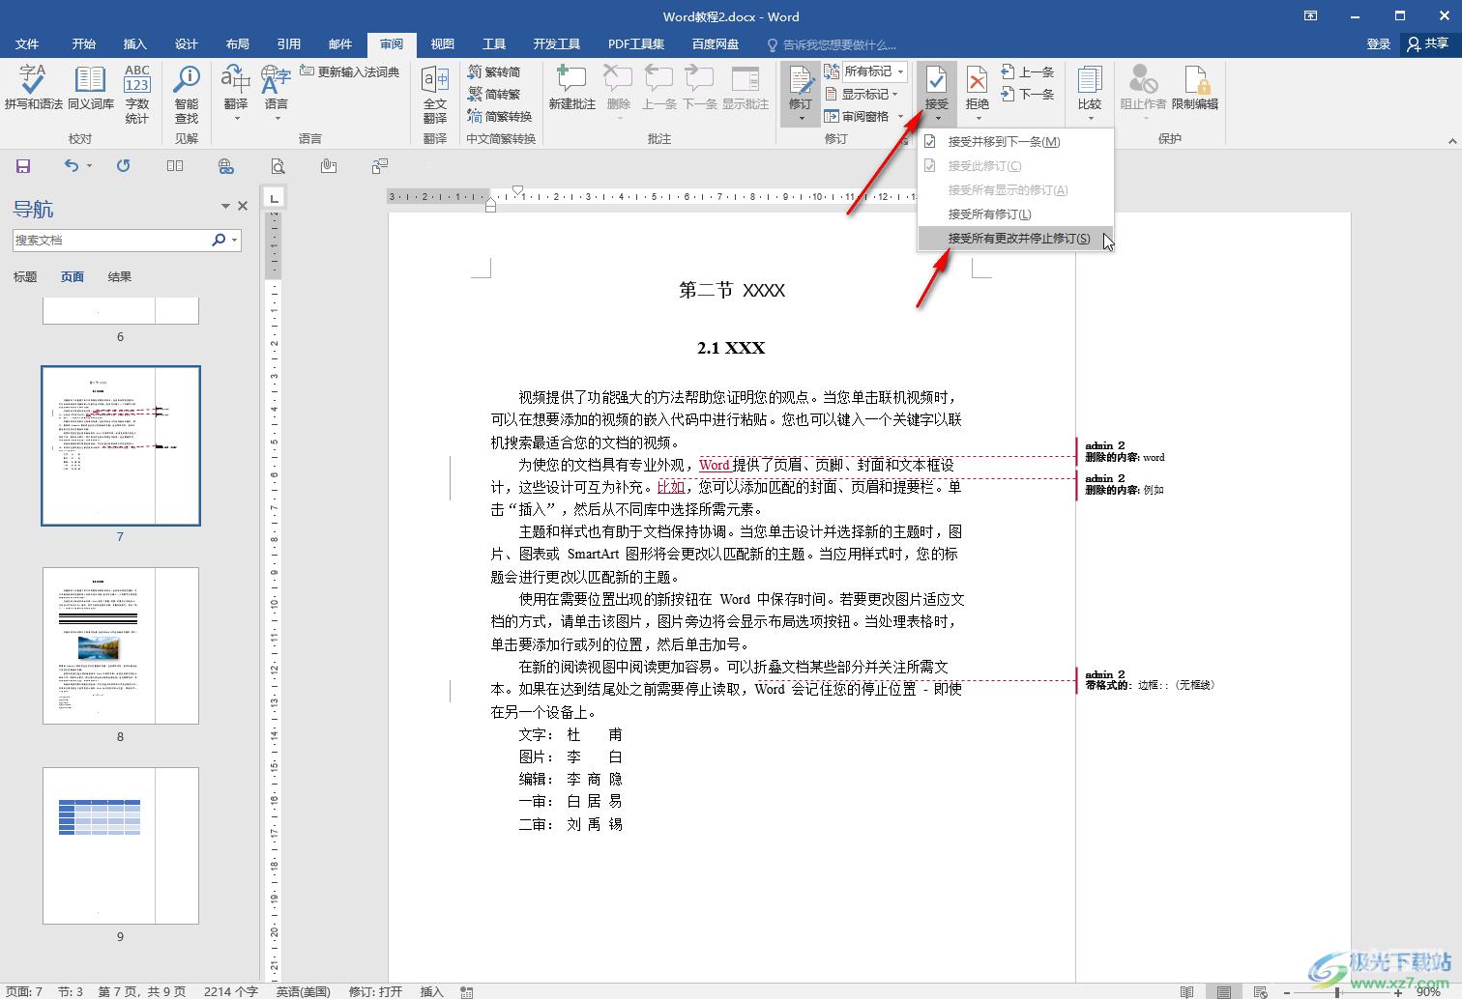
Task: Undo the last action in the toolbar
Action: click(71, 166)
